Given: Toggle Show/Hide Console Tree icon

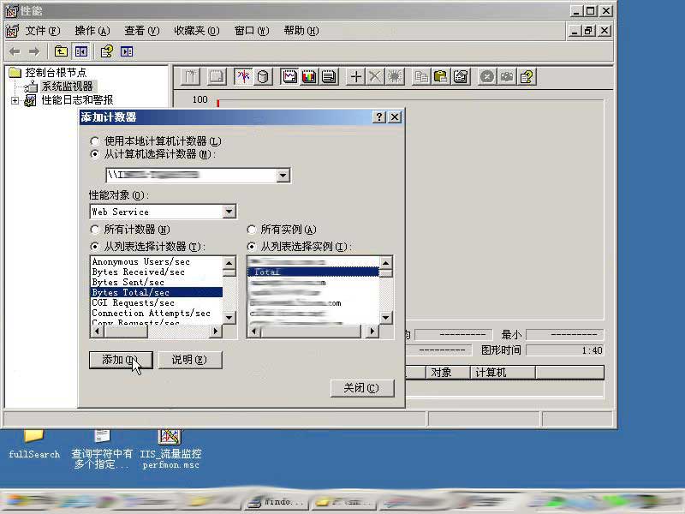Looking at the screenshot, I should pos(80,51).
